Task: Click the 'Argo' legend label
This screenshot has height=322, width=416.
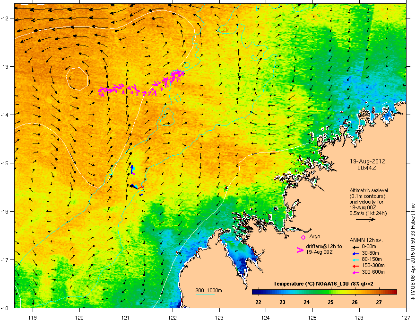Action: click(315, 236)
